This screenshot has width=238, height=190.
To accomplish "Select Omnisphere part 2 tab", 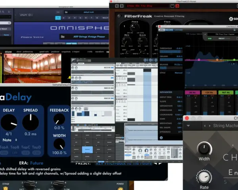I will 63,18.
